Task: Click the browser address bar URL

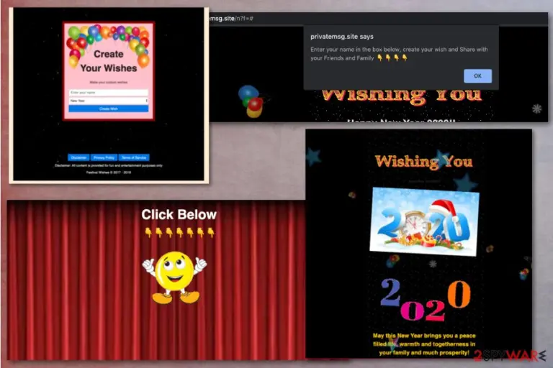Action: click(231, 18)
